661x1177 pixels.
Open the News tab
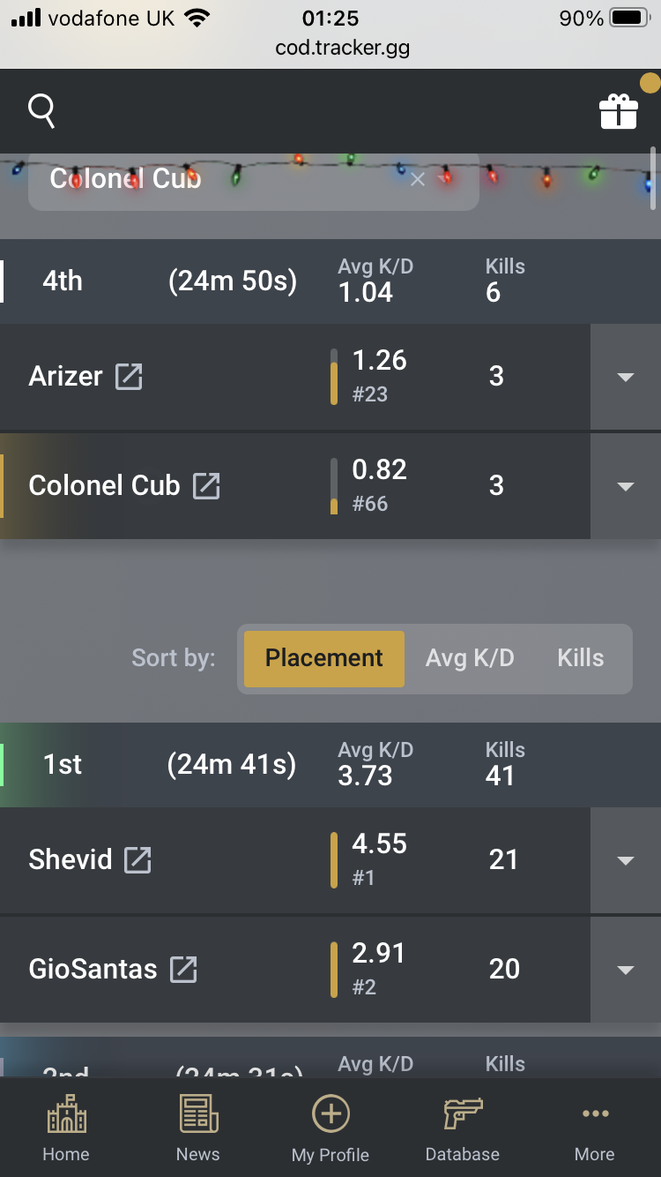(x=198, y=1128)
